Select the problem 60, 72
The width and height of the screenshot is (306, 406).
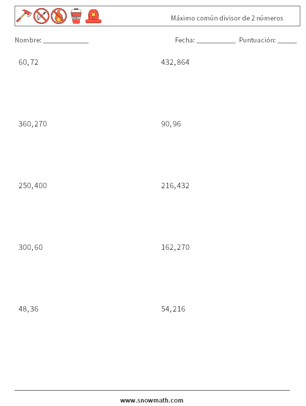click(x=29, y=62)
